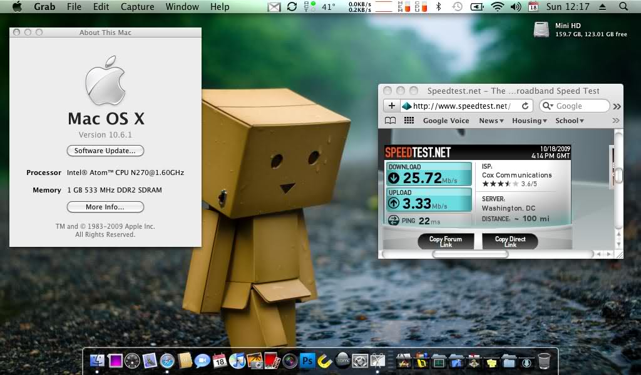Open the Window menu

tap(182, 6)
